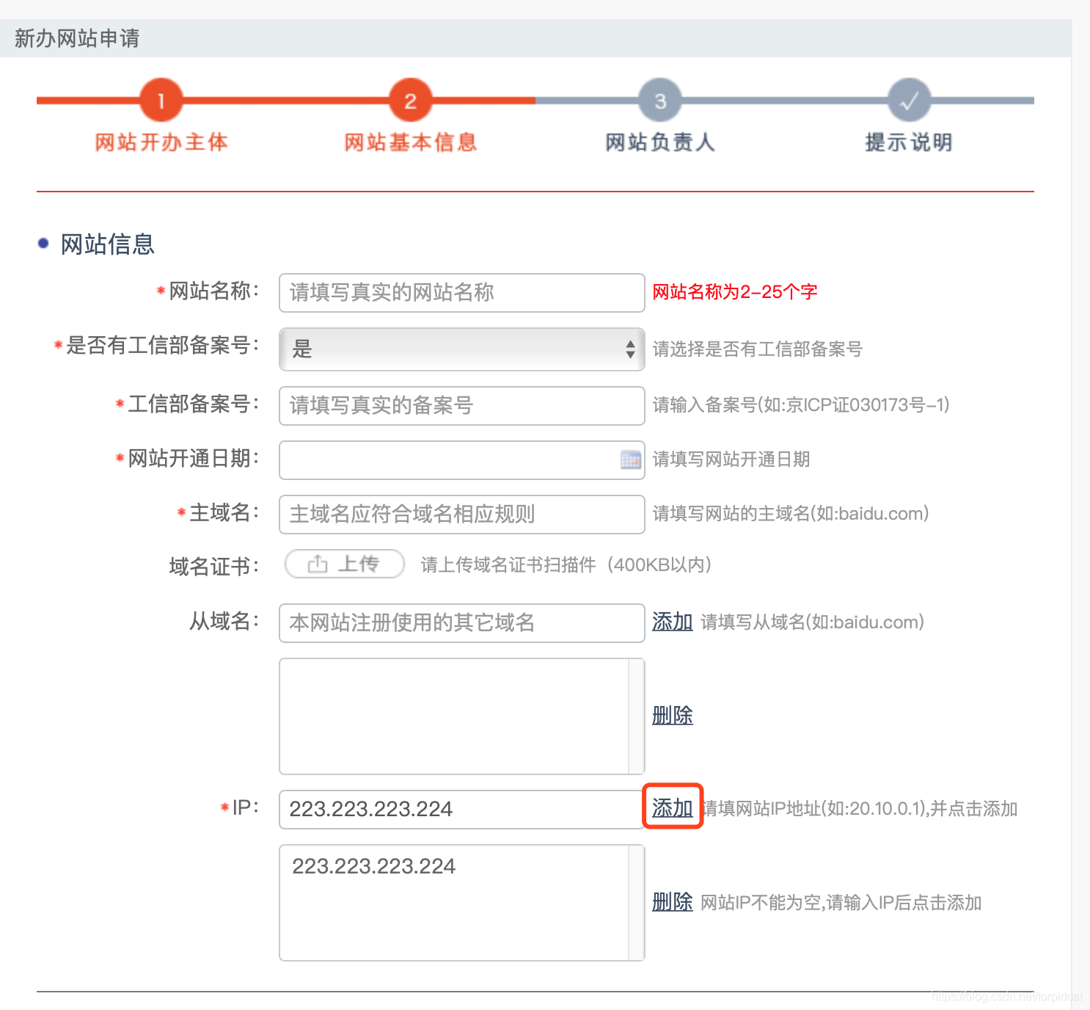Click the 请填网站IP地址 hint text
1090x1010 pixels.
pos(860,809)
